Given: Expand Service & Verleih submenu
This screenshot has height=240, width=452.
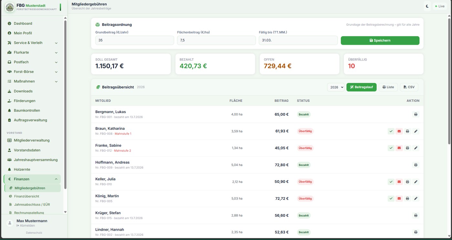Looking at the screenshot, I should [56, 43].
